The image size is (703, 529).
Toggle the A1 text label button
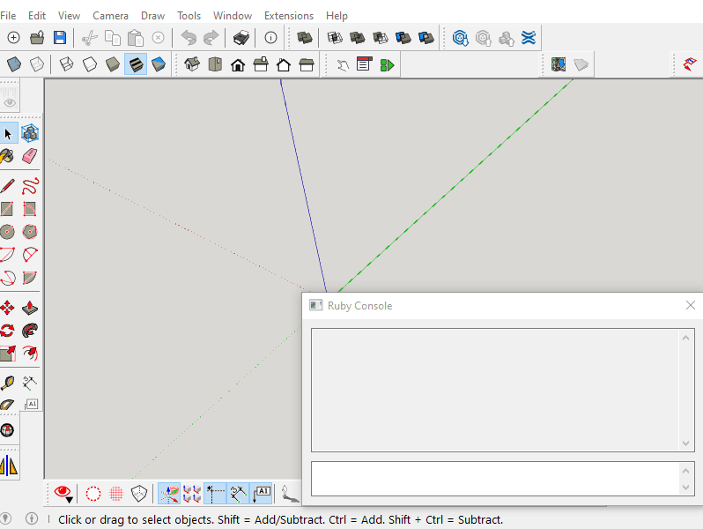pyautogui.click(x=261, y=494)
